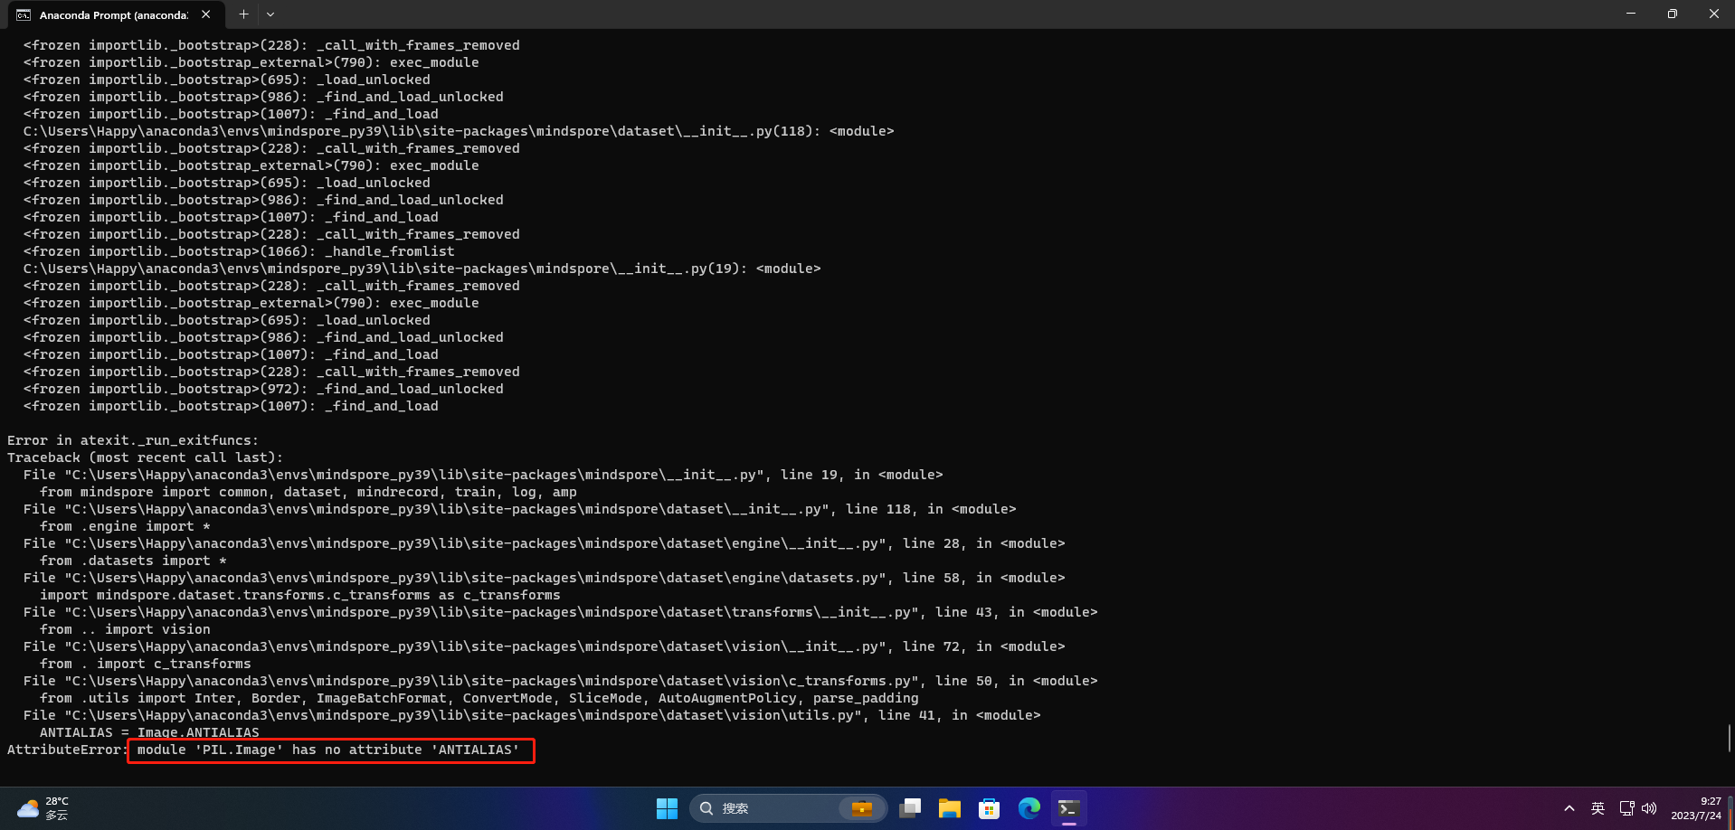The height and width of the screenshot is (830, 1735).
Task: Open Task View from the taskbar
Action: coord(910,808)
